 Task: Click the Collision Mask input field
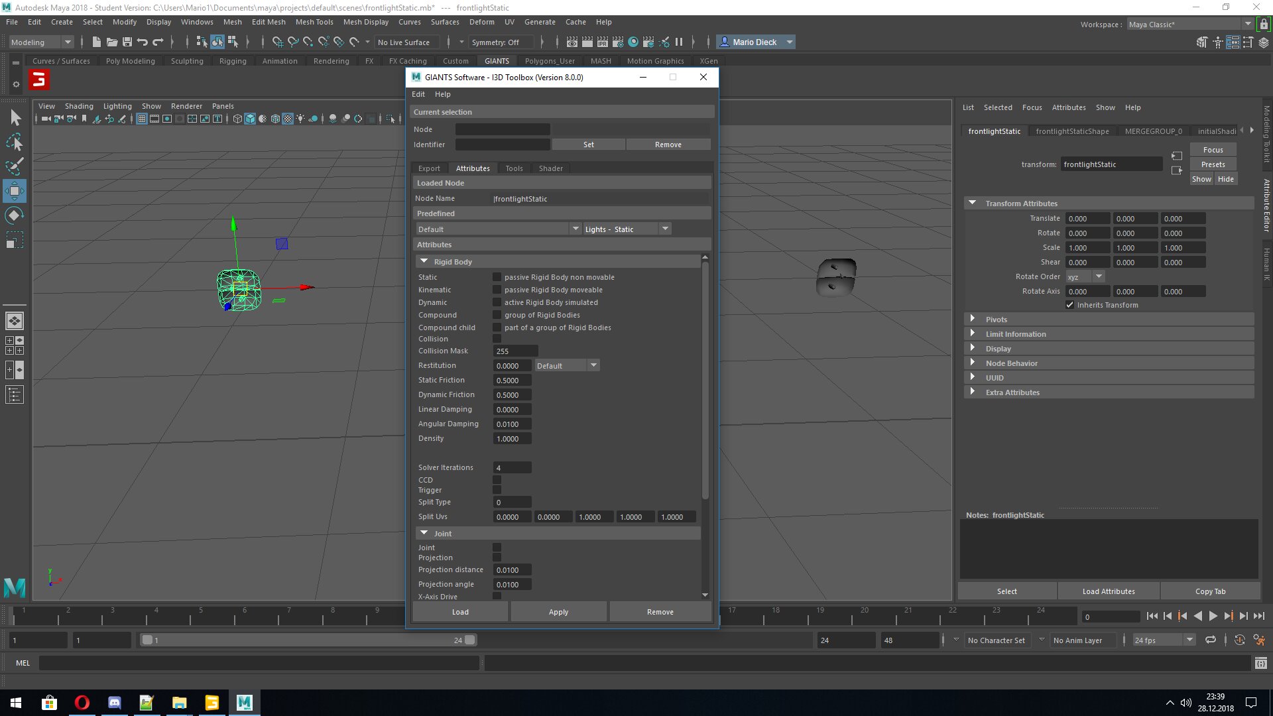coord(516,351)
